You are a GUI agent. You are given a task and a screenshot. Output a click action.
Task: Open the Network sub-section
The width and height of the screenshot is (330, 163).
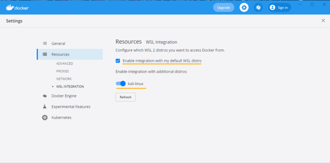click(64, 79)
